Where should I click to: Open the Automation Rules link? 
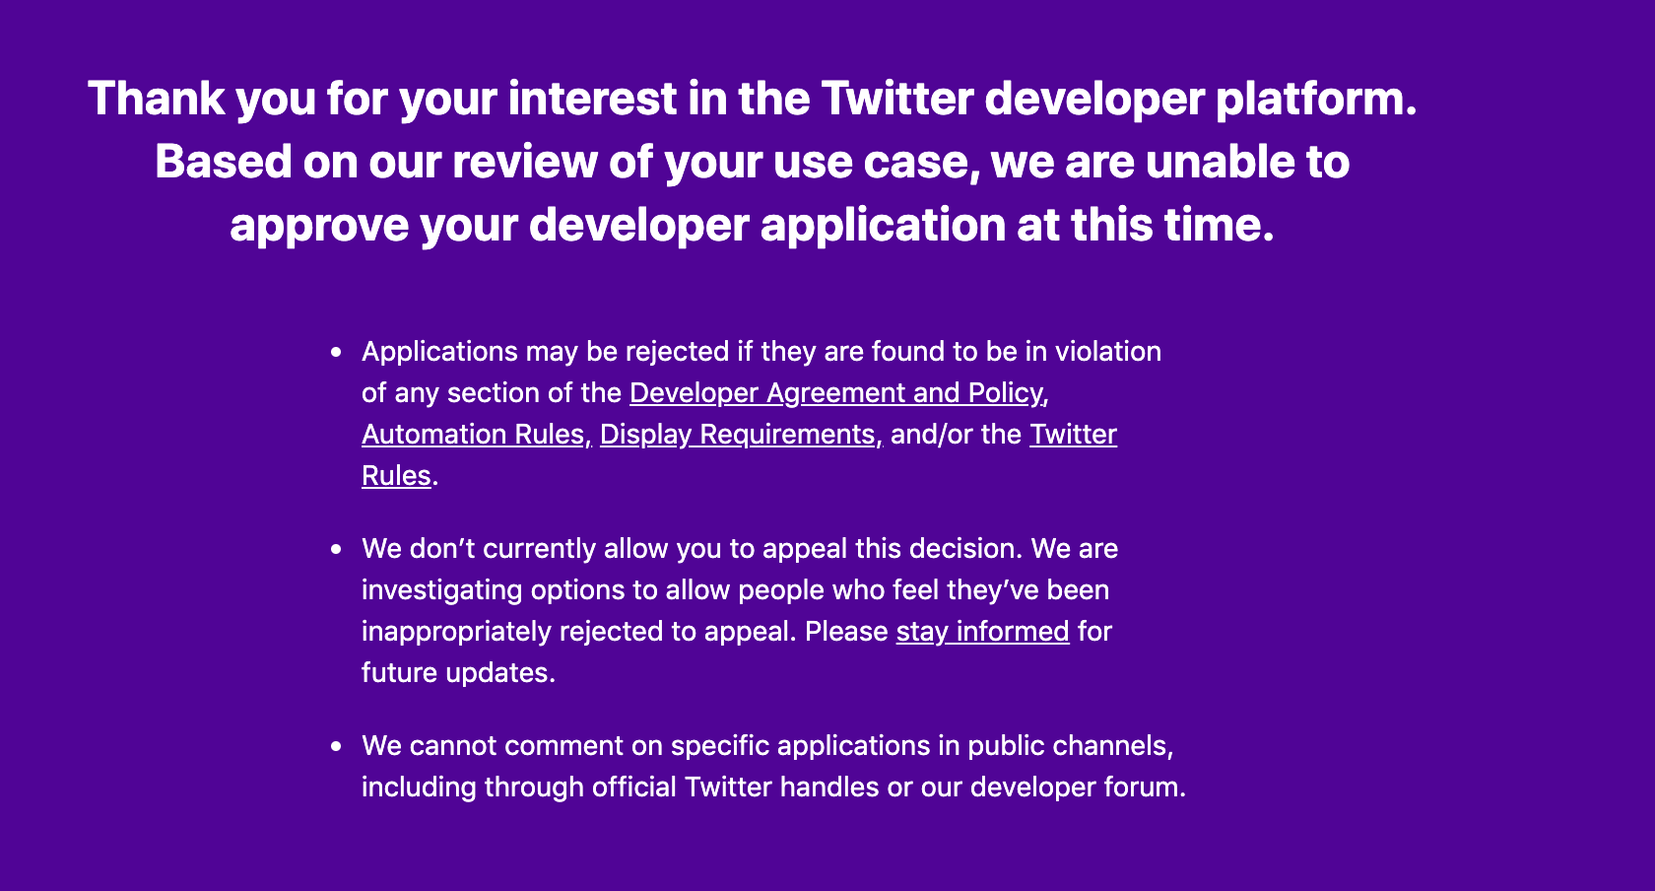[476, 434]
